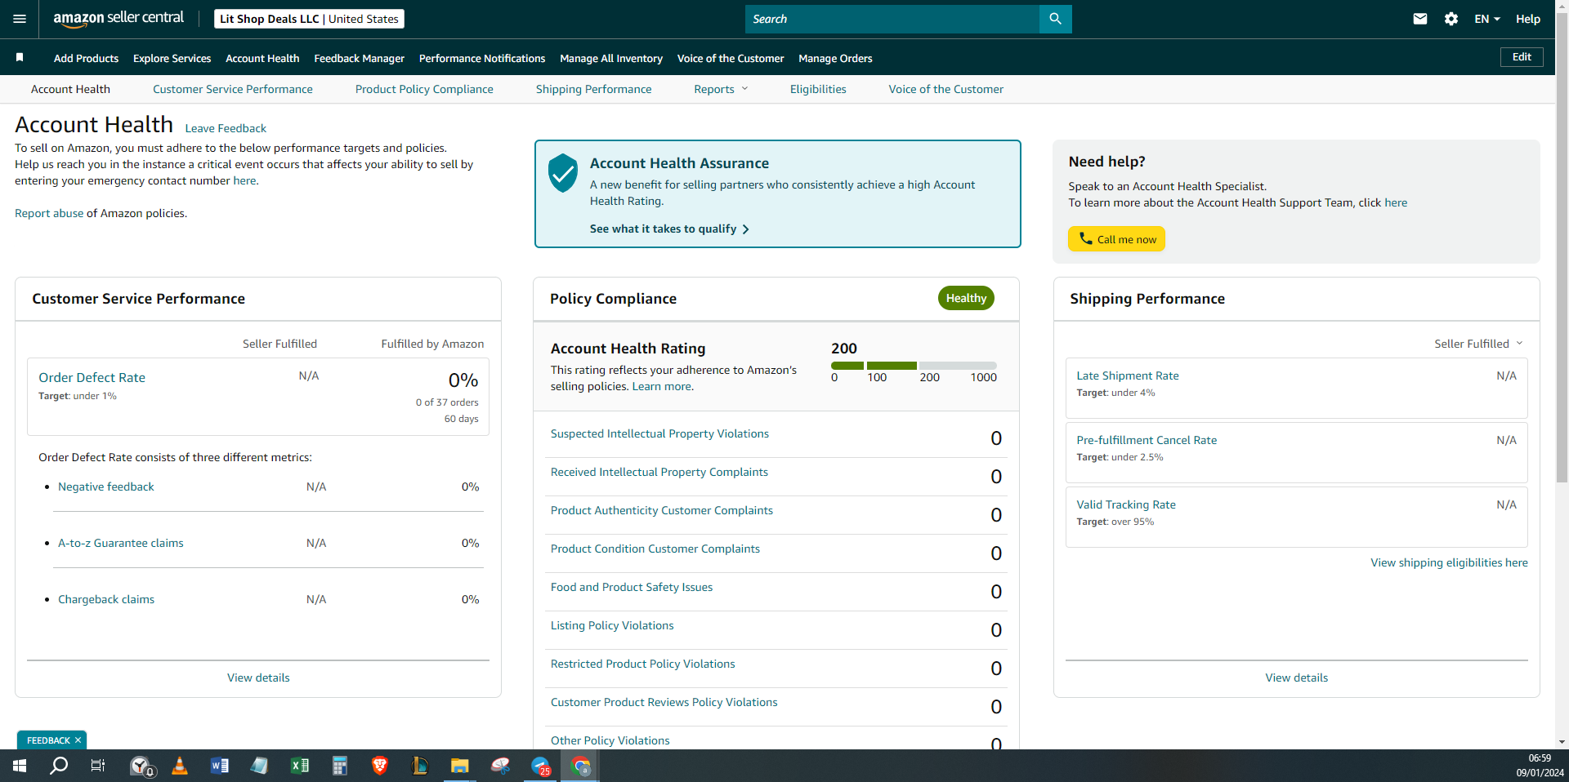Open Explore Services in the favorites bar
1569x782 pixels.
pos(172,58)
